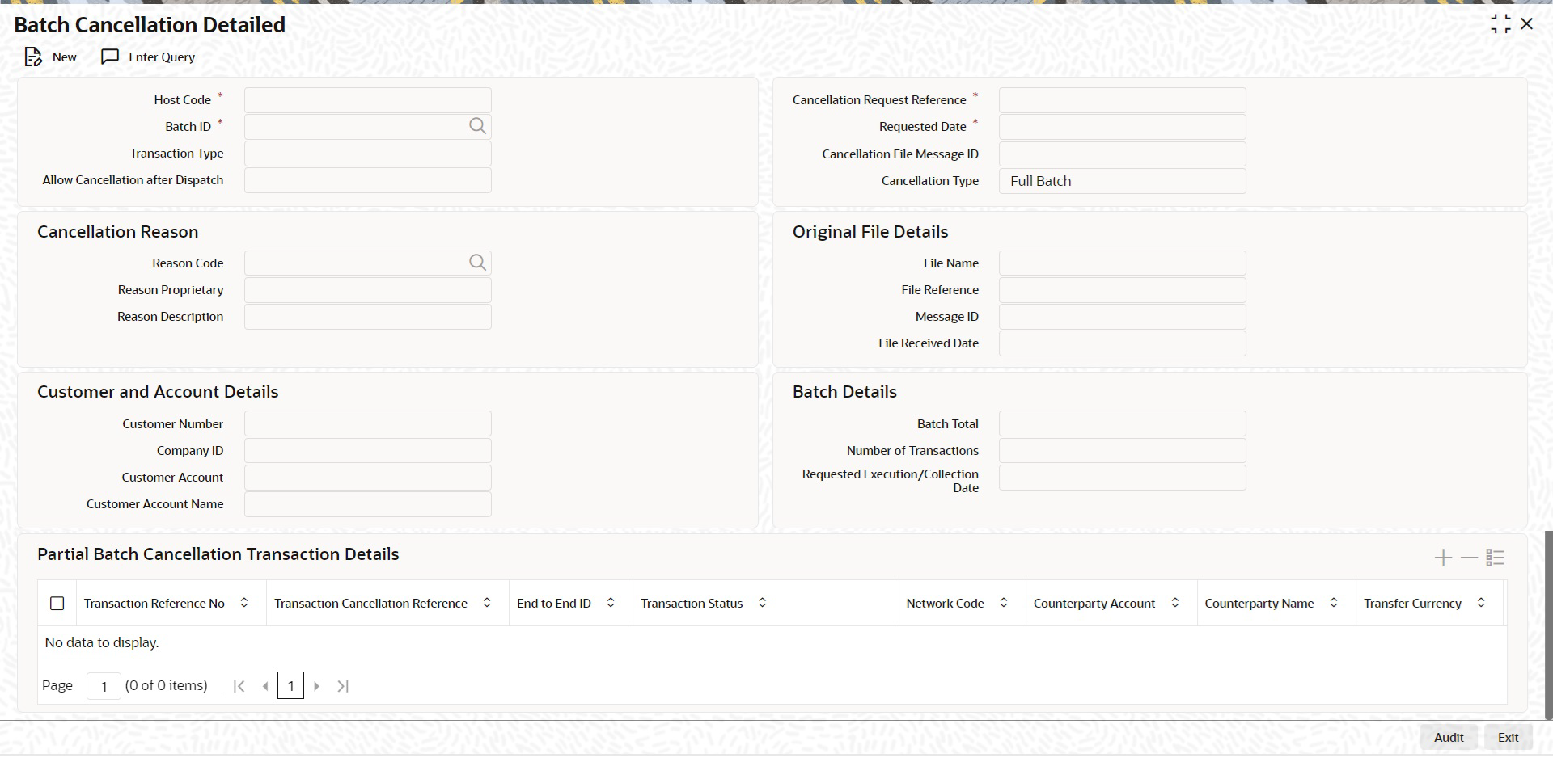This screenshot has height=758, width=1553.
Task: Click Allow Cancellation after Dispatch field
Action: coord(368,180)
